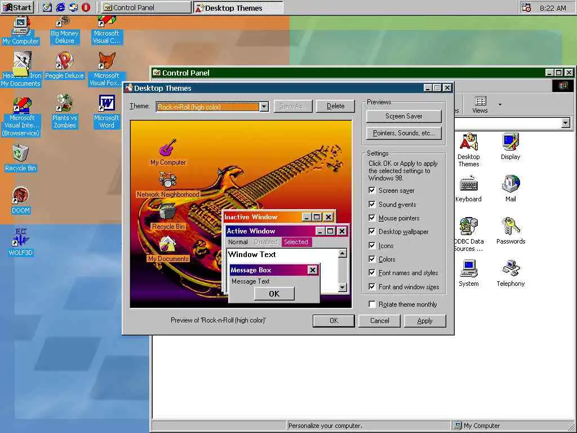Cancel the Desktop Themes dialog
Image resolution: width=577 pixels, height=433 pixels.
pyautogui.click(x=379, y=321)
